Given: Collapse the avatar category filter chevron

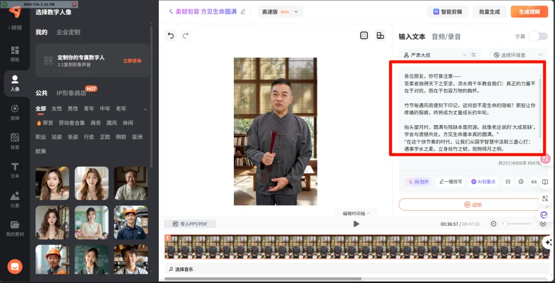Looking at the screenshot, I should pos(145,110).
